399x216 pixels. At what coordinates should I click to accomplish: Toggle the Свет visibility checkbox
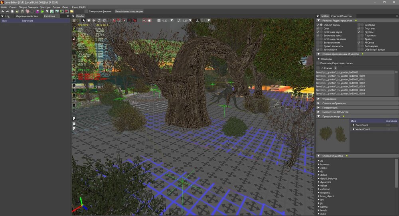tap(318, 28)
